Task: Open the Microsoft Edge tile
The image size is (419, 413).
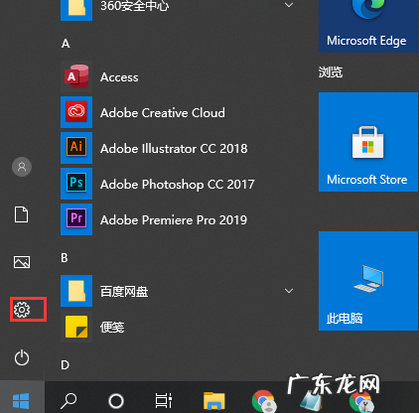Action: 368,26
